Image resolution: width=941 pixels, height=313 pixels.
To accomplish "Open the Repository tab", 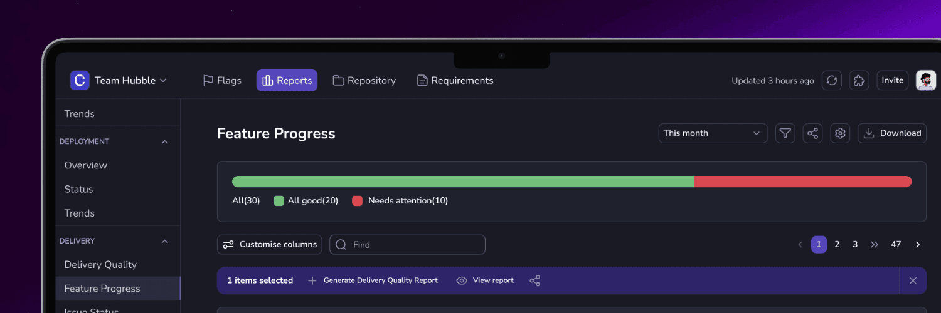I will (x=364, y=80).
